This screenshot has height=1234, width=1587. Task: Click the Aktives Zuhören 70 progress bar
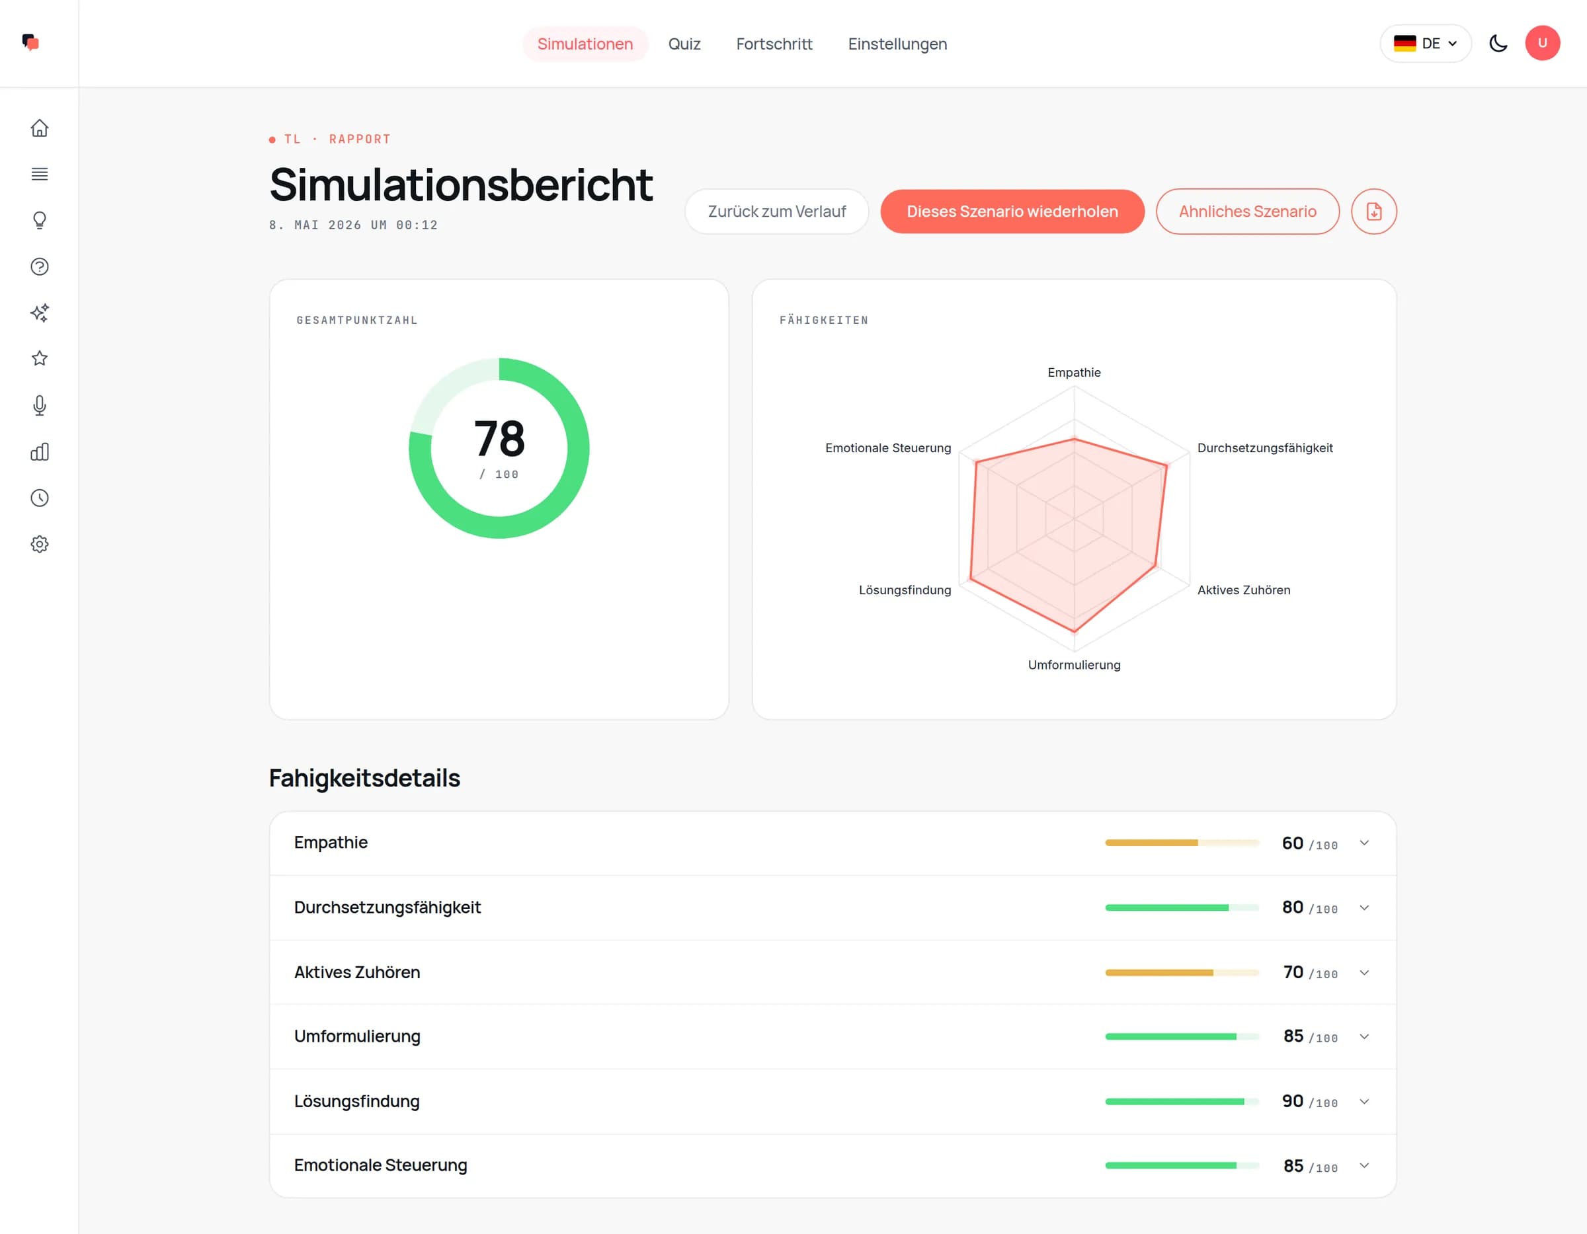(1182, 972)
